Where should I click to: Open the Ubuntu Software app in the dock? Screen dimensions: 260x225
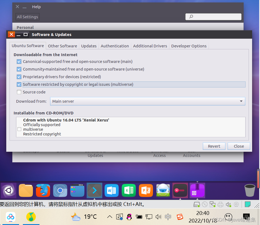click(8, 190)
